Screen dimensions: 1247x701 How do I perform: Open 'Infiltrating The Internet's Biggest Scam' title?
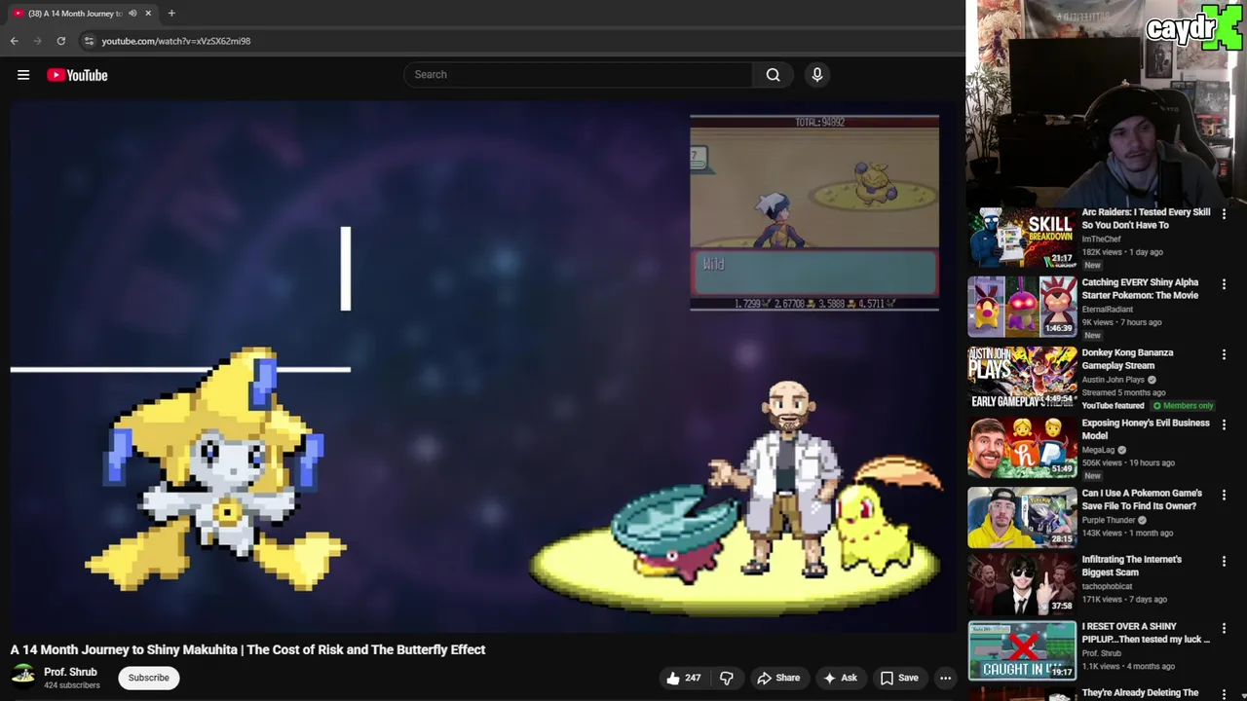[x=1131, y=566]
